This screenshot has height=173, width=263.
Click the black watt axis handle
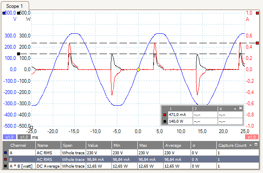pyautogui.click(x=19, y=13)
